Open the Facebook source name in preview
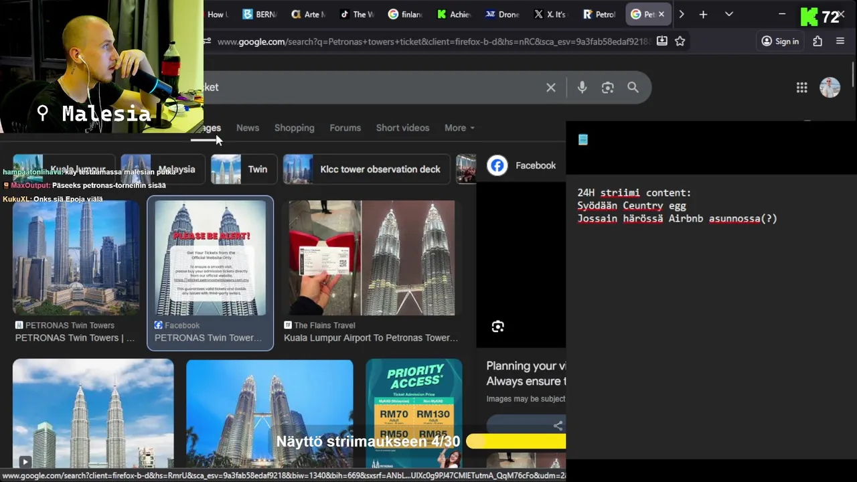 [536, 165]
